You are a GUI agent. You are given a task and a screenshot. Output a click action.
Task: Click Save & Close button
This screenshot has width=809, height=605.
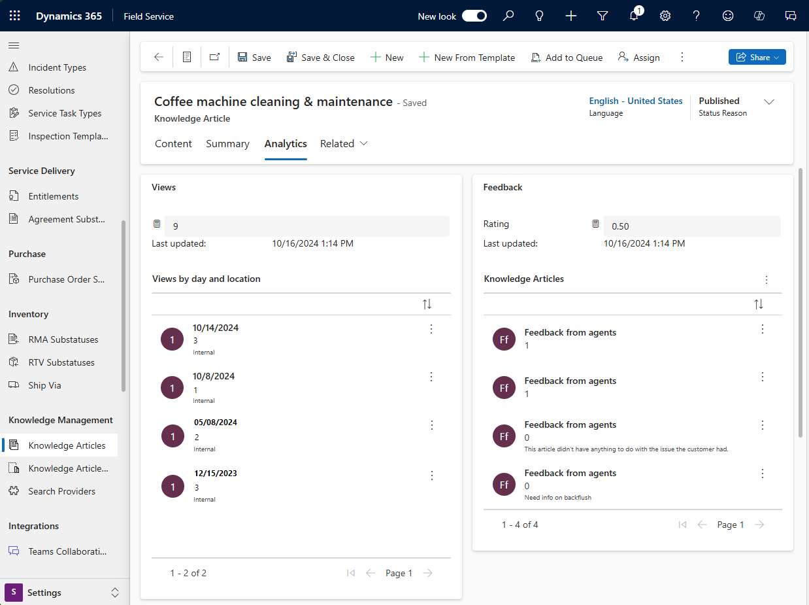tap(320, 58)
